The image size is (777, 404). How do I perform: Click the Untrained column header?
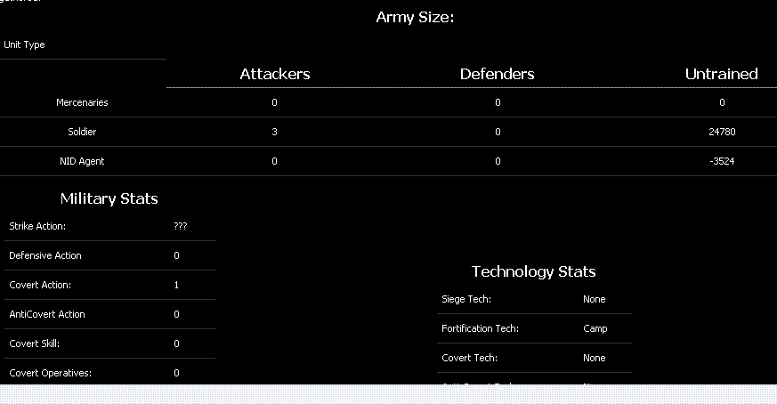[x=721, y=75]
